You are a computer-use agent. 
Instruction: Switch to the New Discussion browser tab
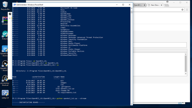[x=155, y=5]
